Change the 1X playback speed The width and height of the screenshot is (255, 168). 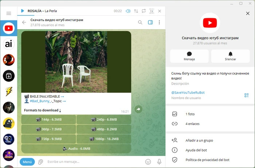pos(152,11)
